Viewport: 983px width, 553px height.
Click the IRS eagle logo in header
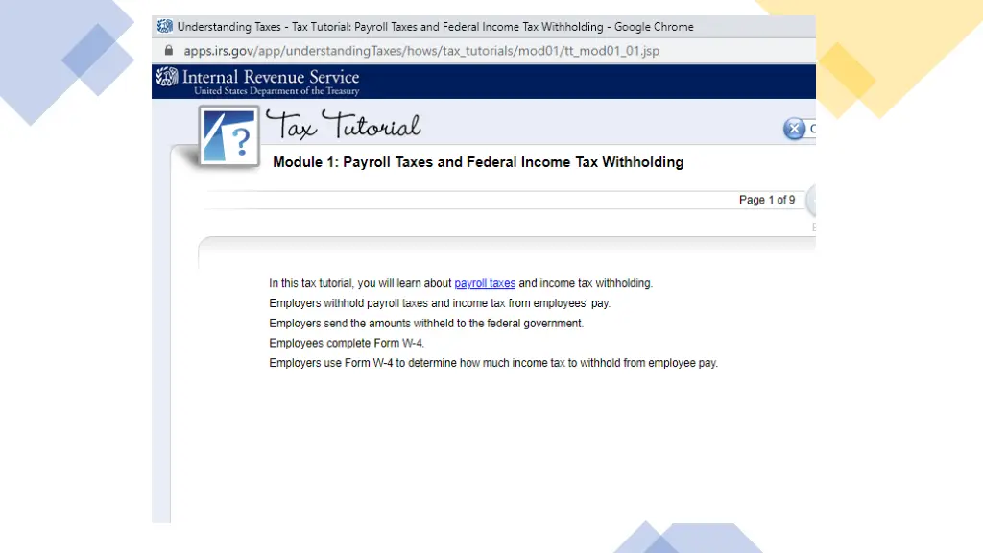[167, 77]
